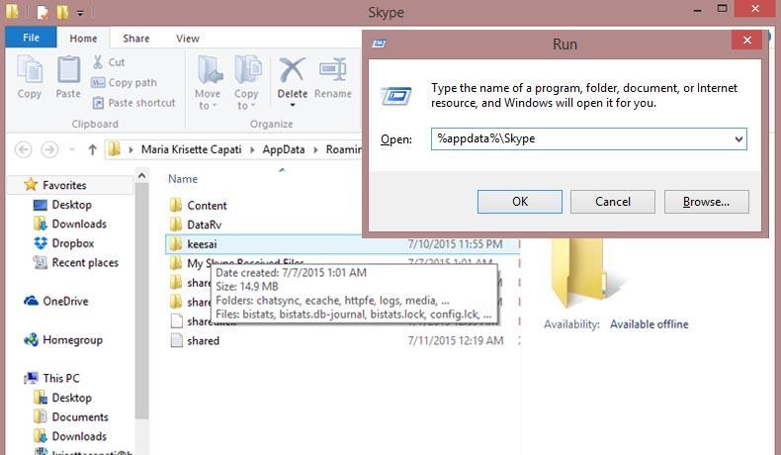
Task: Click Available offline status text
Action: tap(649, 324)
